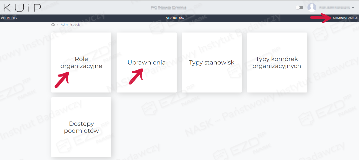Open the Uprawnienia tile
359x160 pixels.
(x=147, y=62)
